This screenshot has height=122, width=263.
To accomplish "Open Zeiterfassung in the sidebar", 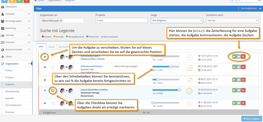I will 12,91.
